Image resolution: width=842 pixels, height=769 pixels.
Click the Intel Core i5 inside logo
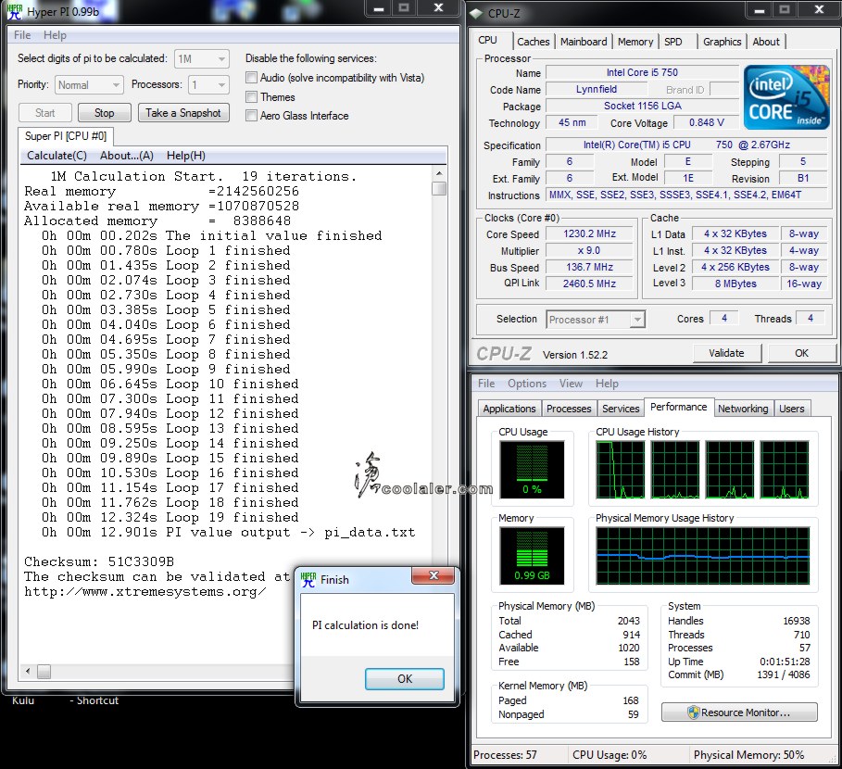pyautogui.click(x=786, y=97)
